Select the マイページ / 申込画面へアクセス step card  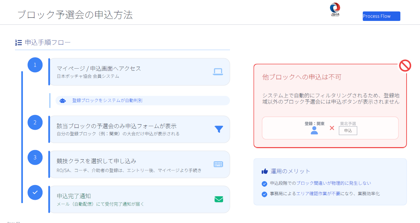click(x=139, y=72)
